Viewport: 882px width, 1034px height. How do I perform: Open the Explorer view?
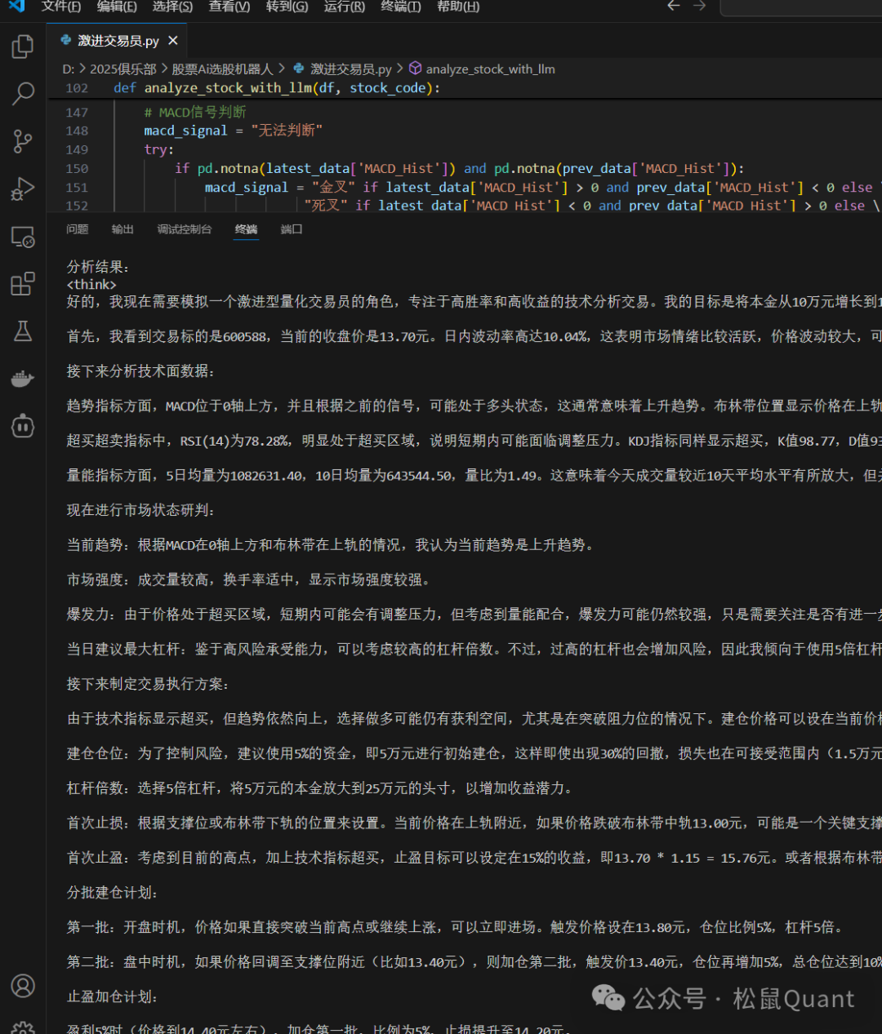coord(22,47)
